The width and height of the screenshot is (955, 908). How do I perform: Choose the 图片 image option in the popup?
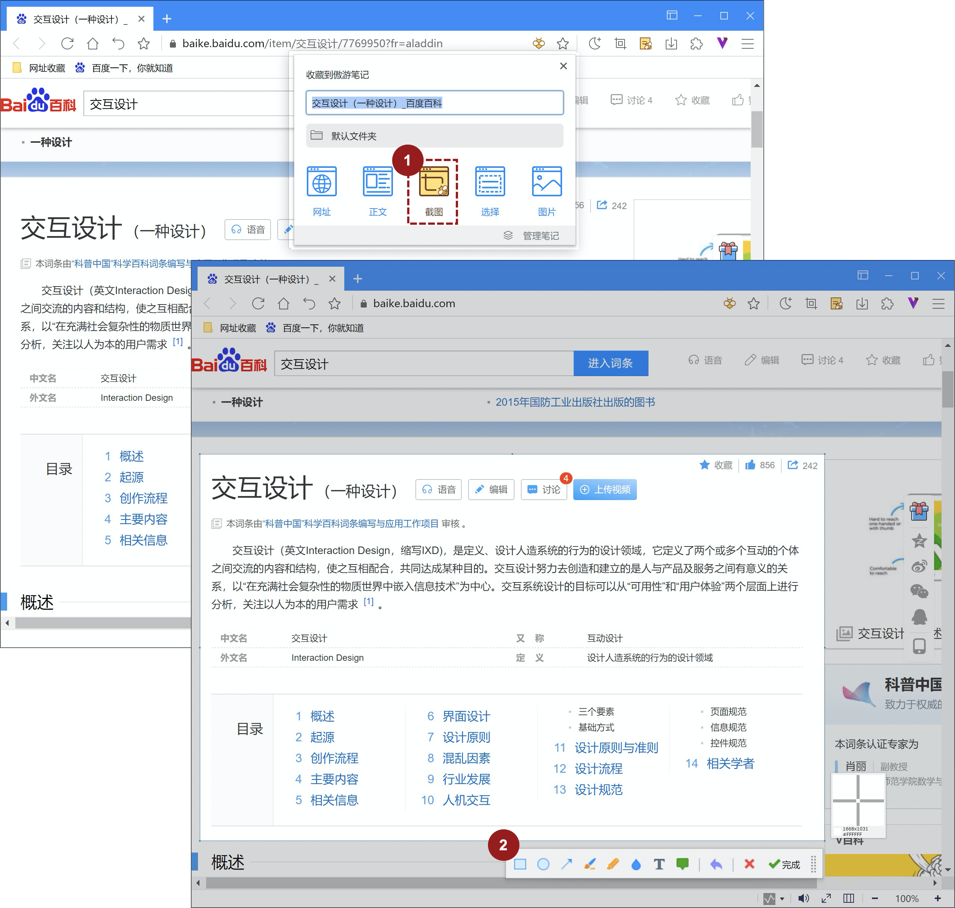pyautogui.click(x=547, y=191)
